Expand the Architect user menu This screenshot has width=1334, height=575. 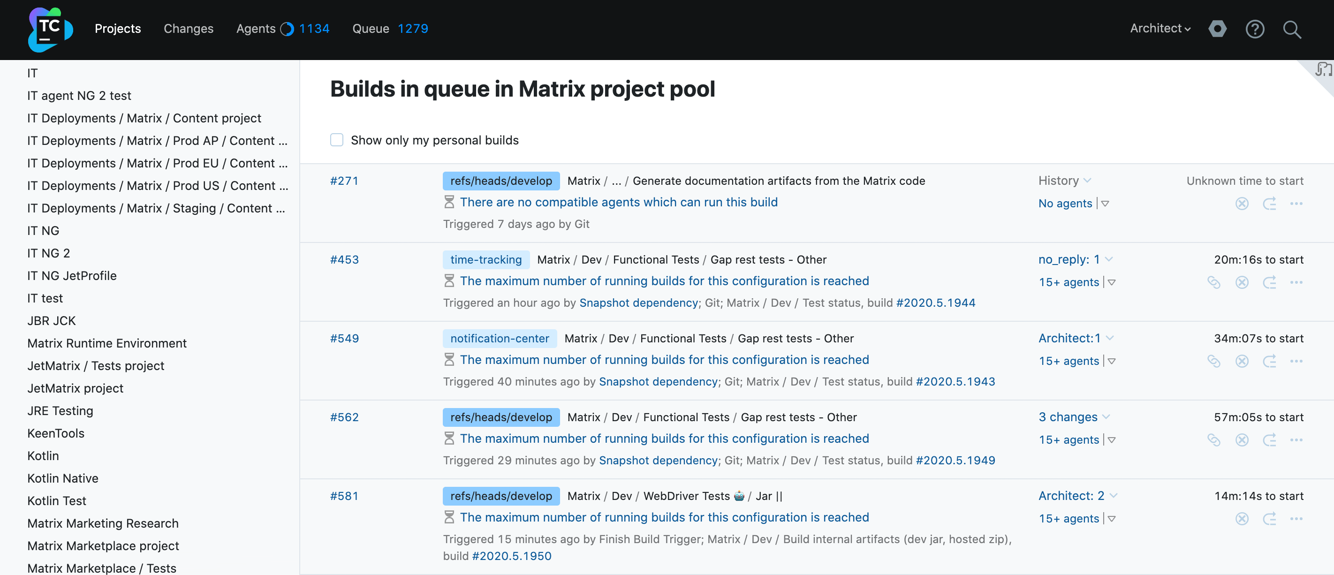pyautogui.click(x=1160, y=29)
